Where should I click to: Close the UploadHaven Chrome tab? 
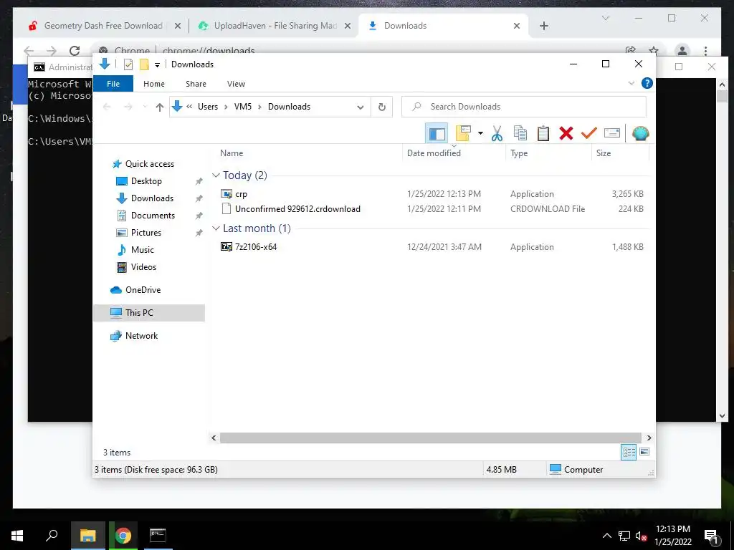[348, 26]
